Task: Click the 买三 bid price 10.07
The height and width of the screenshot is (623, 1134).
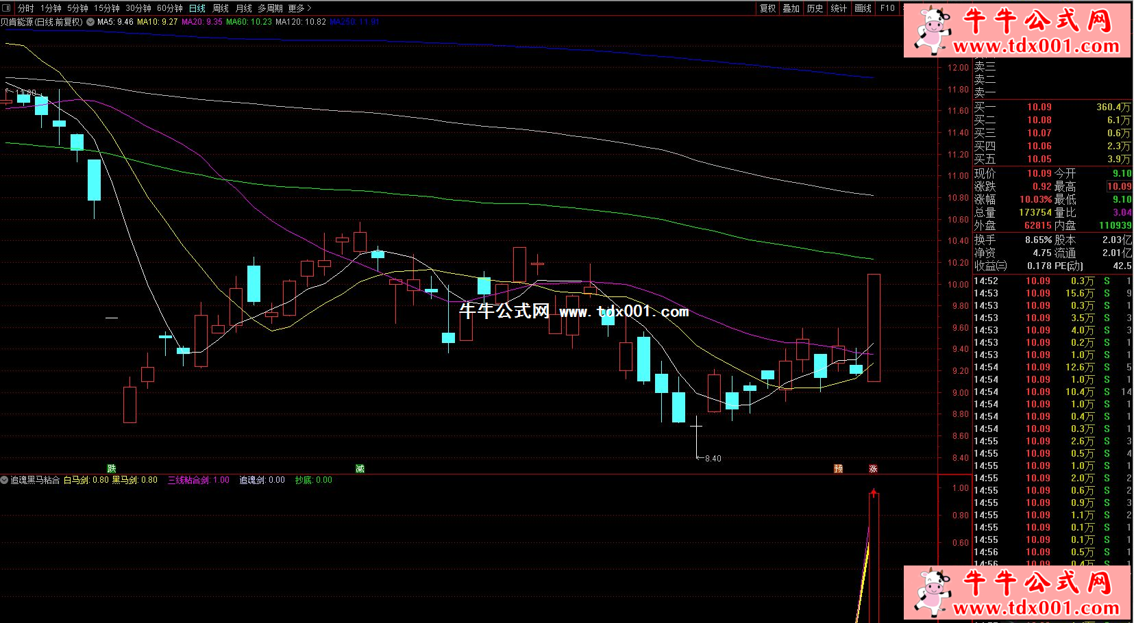Action: pyautogui.click(x=1039, y=133)
